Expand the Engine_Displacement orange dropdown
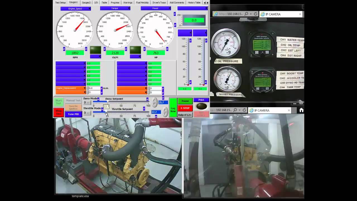The image size is (357, 201). click(x=71, y=88)
